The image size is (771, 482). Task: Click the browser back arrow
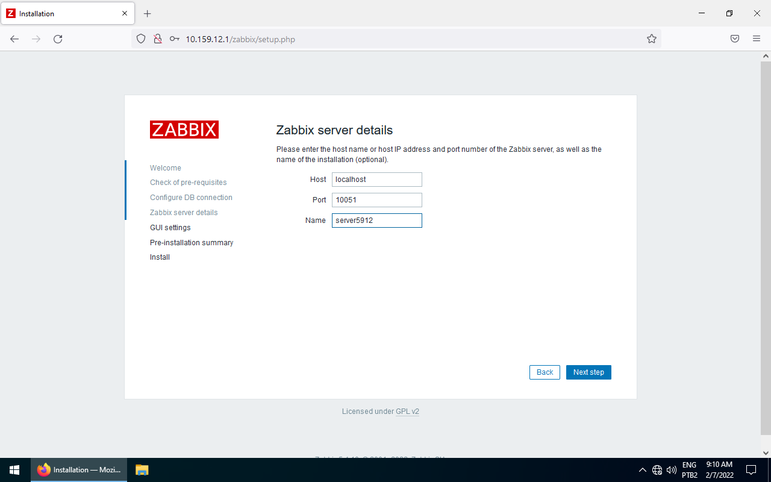[14, 39]
